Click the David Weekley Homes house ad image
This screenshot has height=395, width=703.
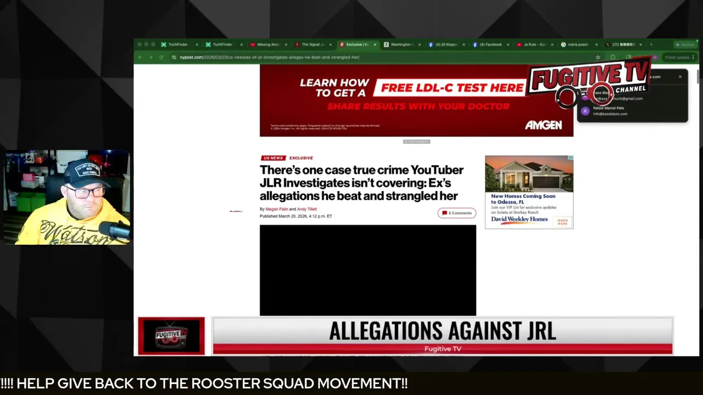coord(529,173)
